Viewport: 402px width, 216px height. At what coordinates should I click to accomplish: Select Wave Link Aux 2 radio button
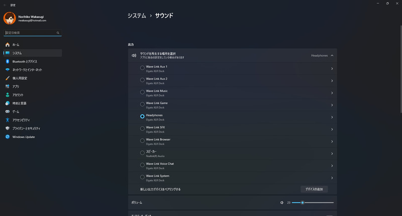(142, 80)
